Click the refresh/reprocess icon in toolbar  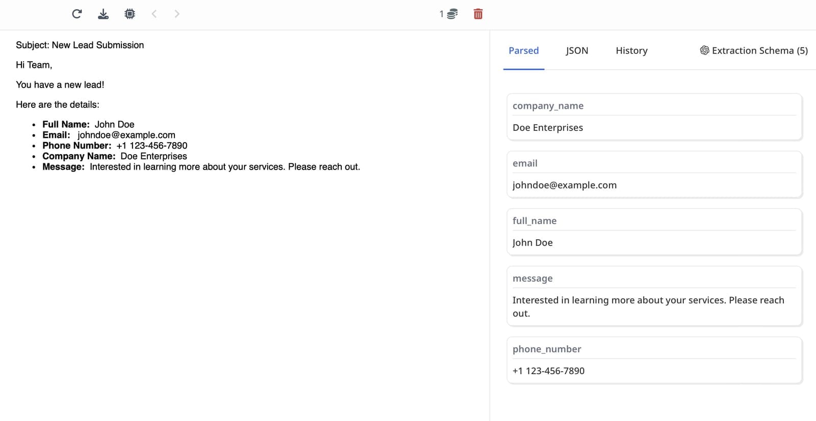(77, 14)
